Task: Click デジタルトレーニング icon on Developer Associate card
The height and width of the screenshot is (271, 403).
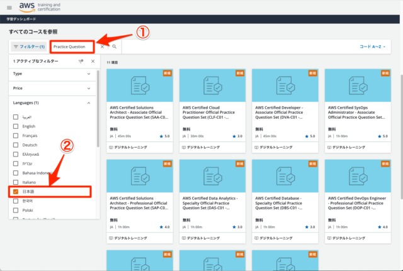Action: (x=256, y=147)
